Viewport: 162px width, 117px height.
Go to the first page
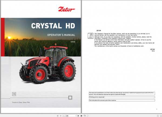(58, 116)
